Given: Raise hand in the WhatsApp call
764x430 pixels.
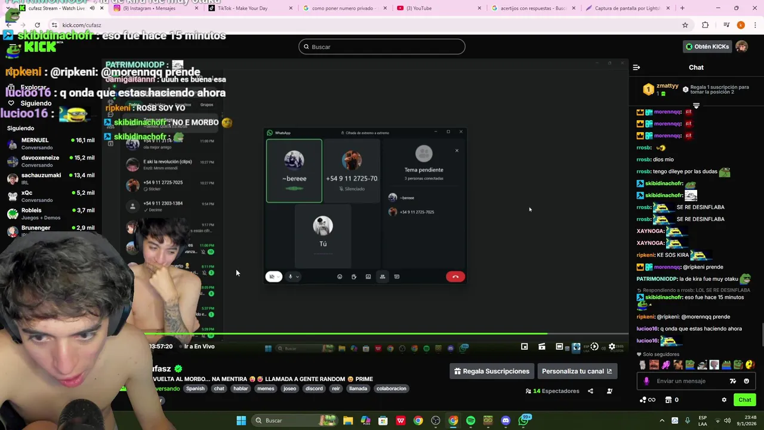Looking at the screenshot, I should [x=354, y=277].
